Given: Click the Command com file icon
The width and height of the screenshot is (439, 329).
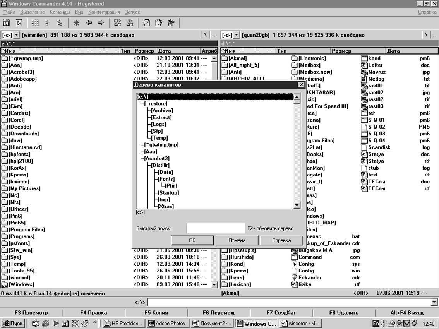Looking at the screenshot, I should 294,257.
